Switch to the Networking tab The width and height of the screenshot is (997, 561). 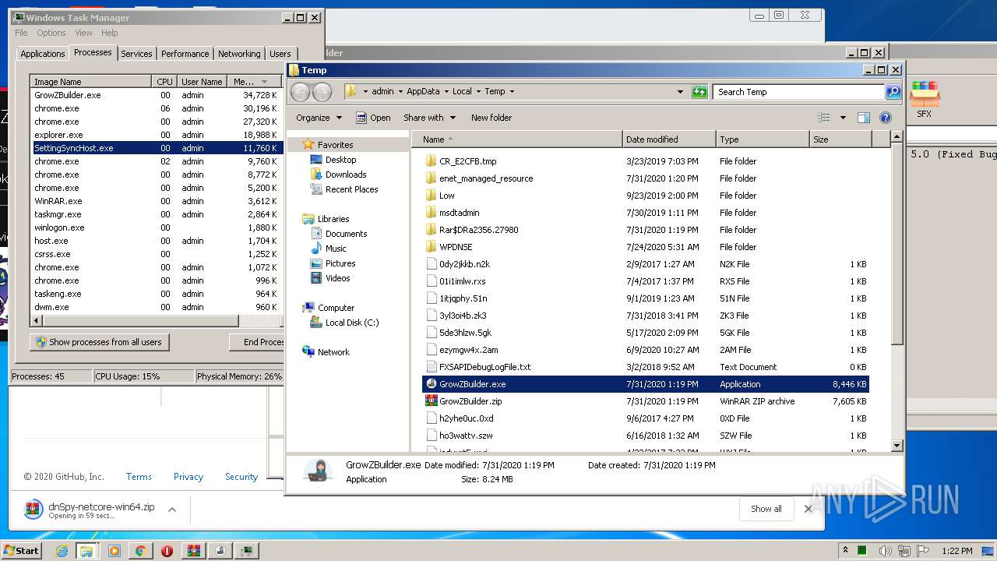[239, 54]
